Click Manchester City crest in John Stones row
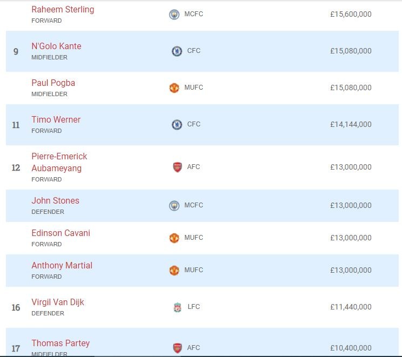Screen dimensions: 402x357 (174, 206)
